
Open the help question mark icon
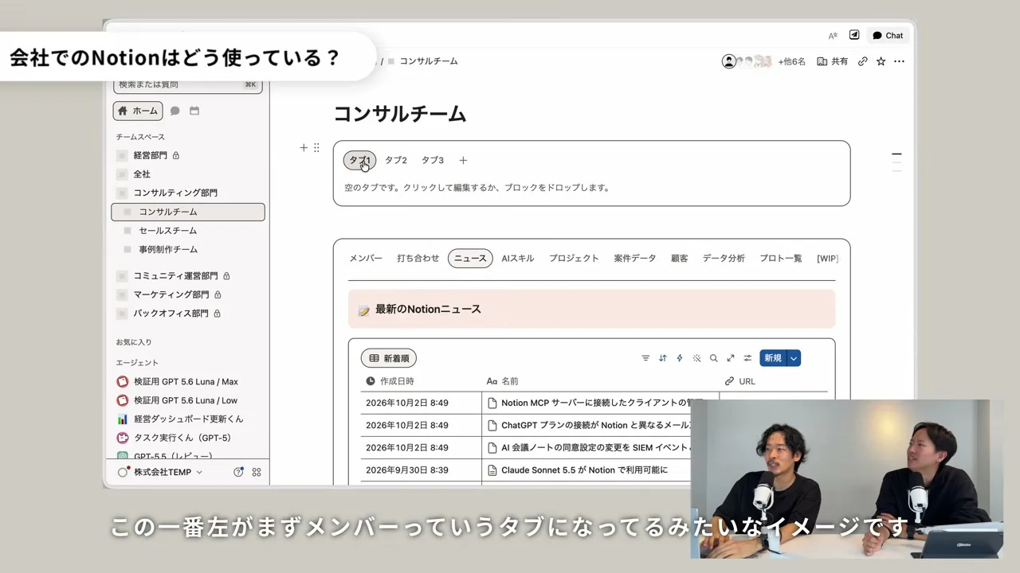pyautogui.click(x=238, y=472)
